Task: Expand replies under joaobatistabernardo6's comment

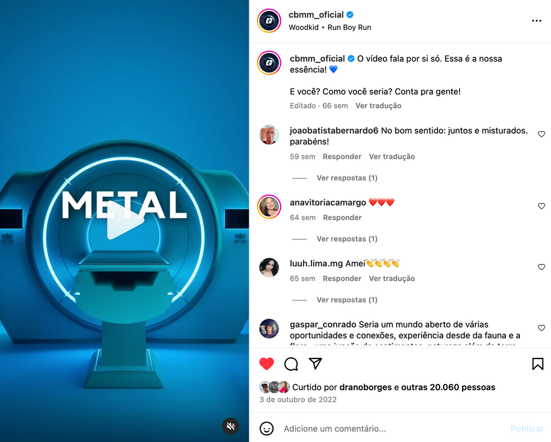Action: tap(347, 178)
